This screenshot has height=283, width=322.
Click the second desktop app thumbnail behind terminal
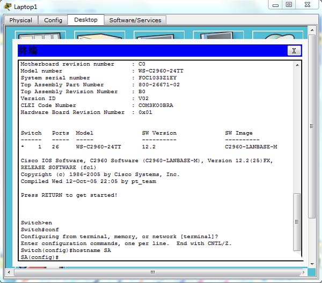pos(100,35)
